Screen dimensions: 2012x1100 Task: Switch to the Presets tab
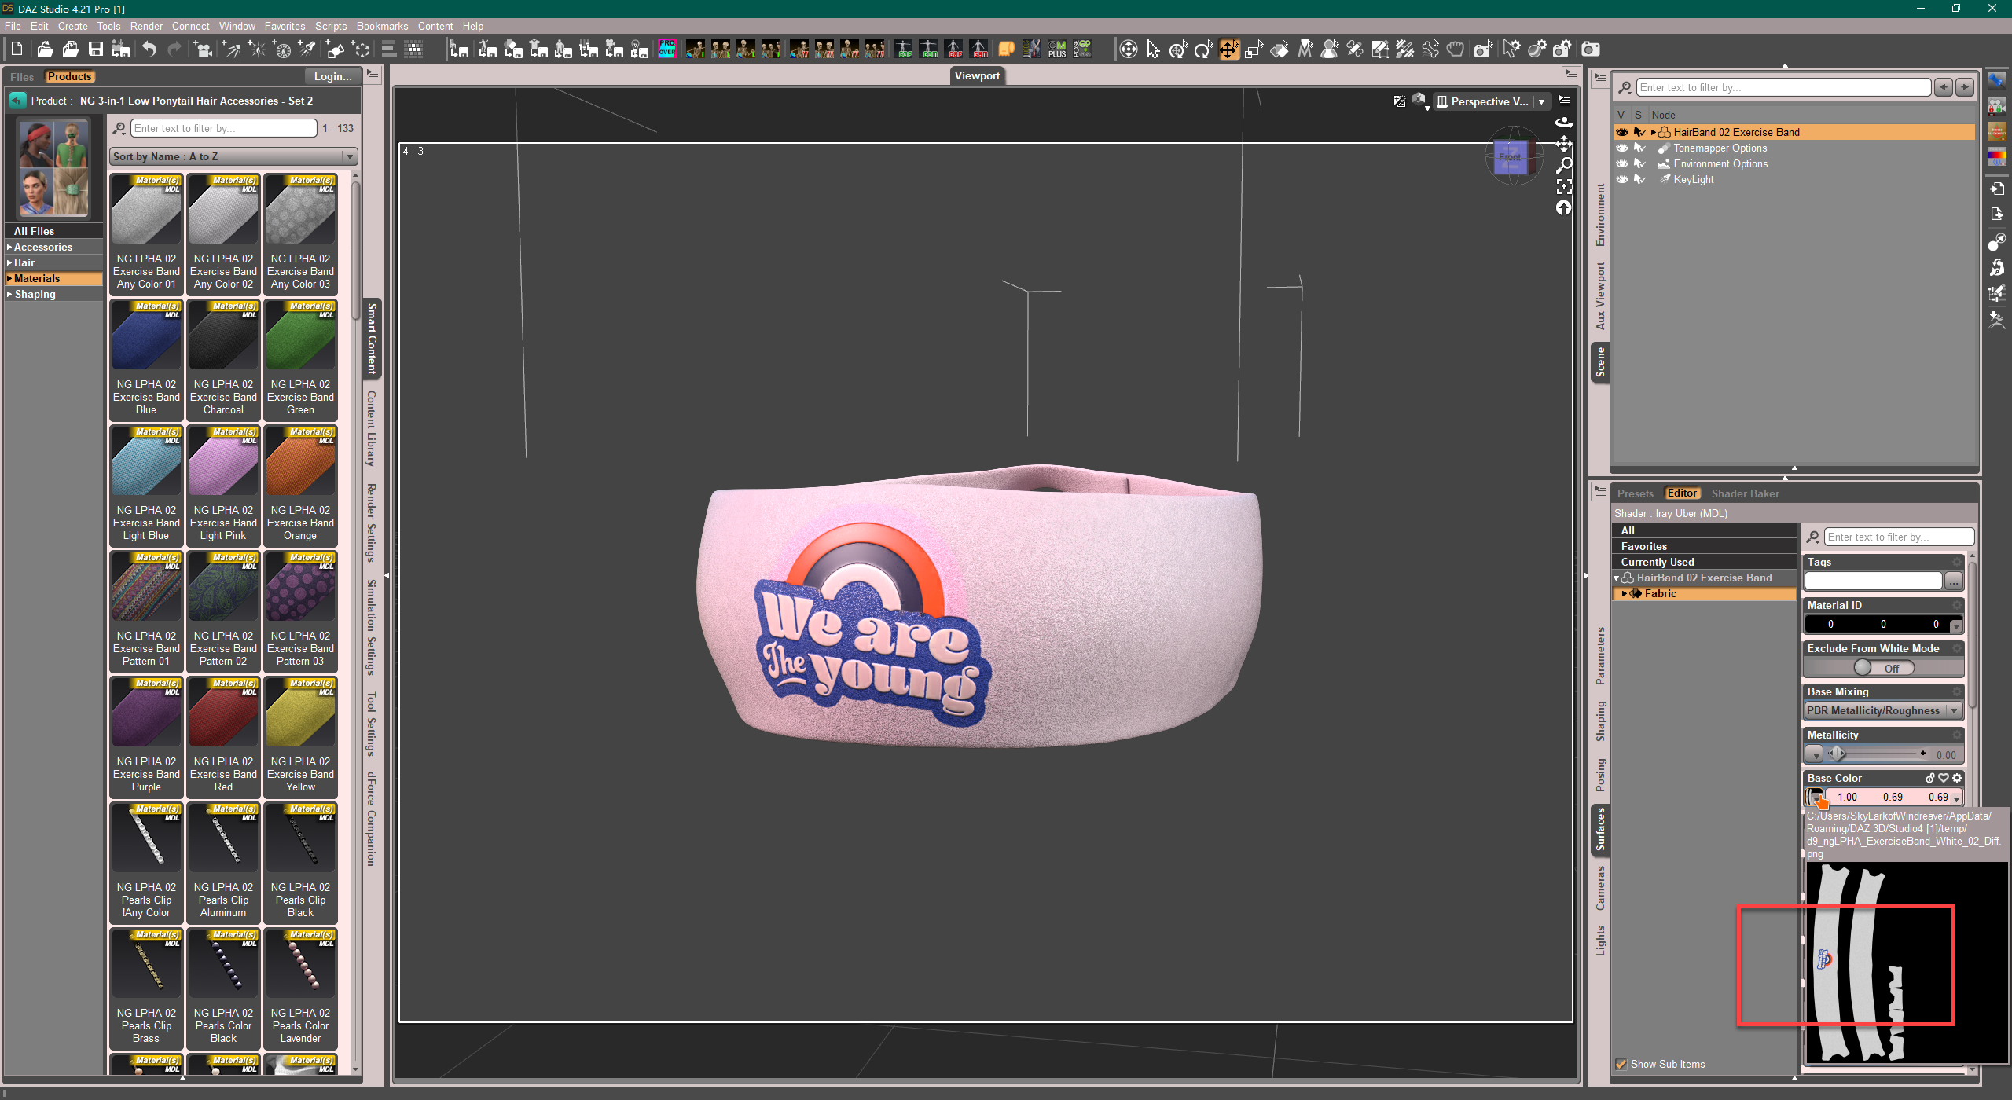pyautogui.click(x=1635, y=493)
